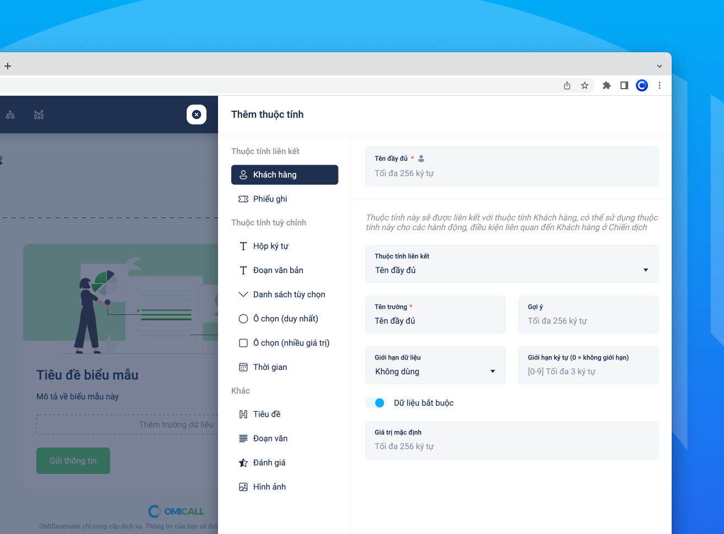Click the Tiêu đề biểu mẫu heading
Screen dimensions: 724x534
(88, 375)
